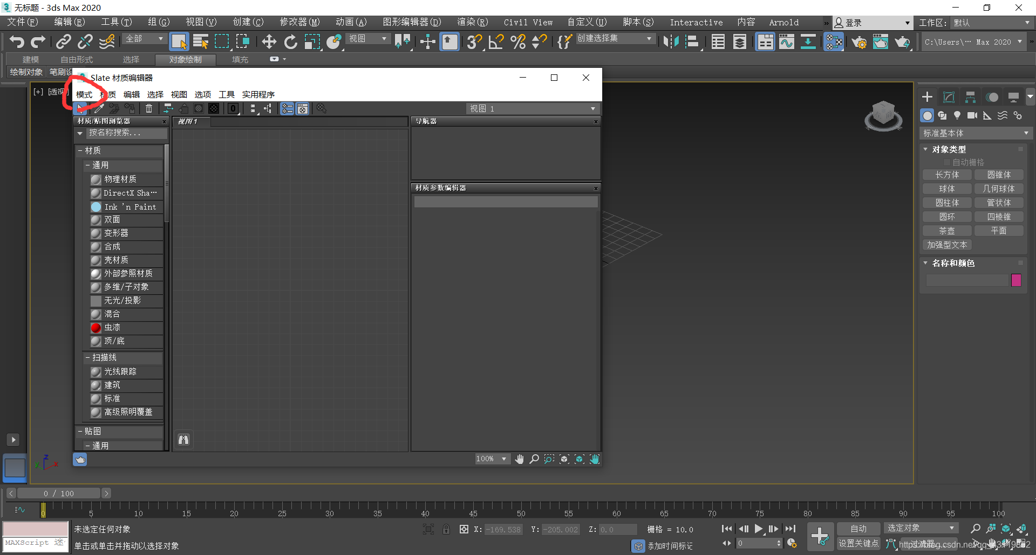Open Render Setup teapot icon
1036x555 pixels.
859,41
